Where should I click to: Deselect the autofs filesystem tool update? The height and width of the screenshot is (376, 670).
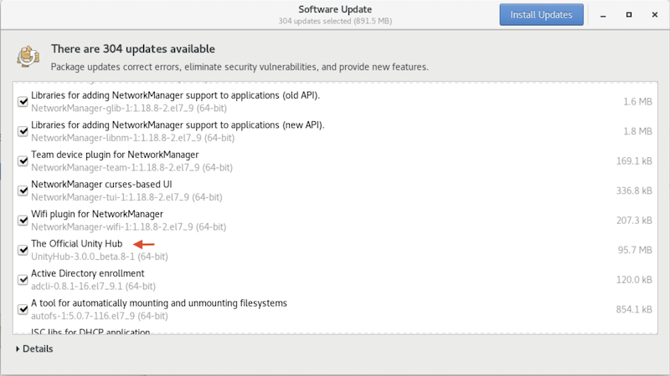pos(23,308)
